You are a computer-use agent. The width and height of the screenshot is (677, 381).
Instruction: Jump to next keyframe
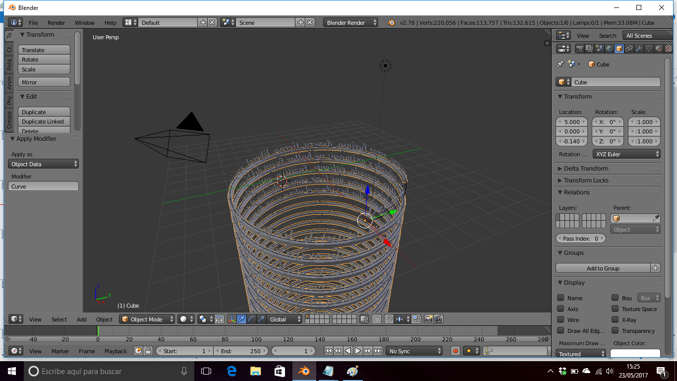pos(368,351)
